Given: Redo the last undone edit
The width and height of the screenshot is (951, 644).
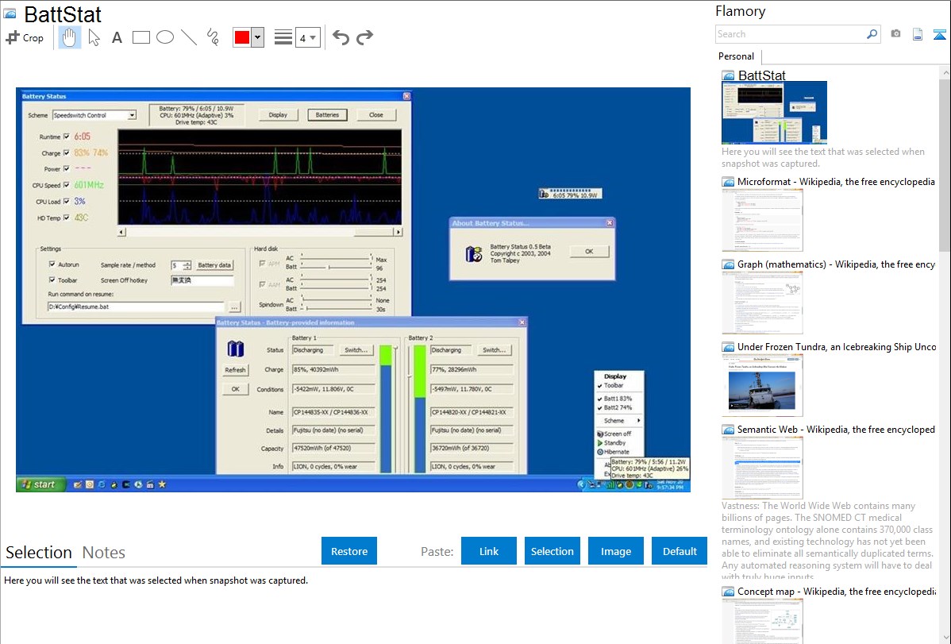Looking at the screenshot, I should pyautogui.click(x=364, y=37).
